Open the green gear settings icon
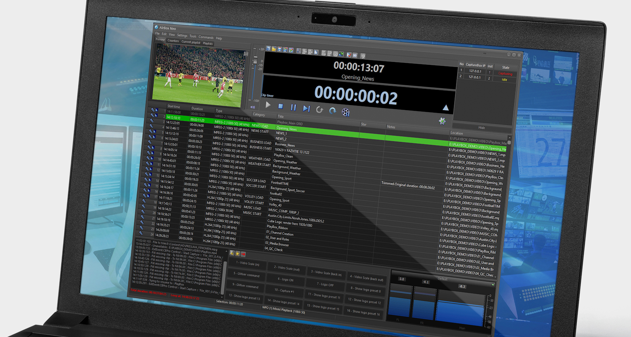631x337 pixels. pyautogui.click(x=442, y=121)
